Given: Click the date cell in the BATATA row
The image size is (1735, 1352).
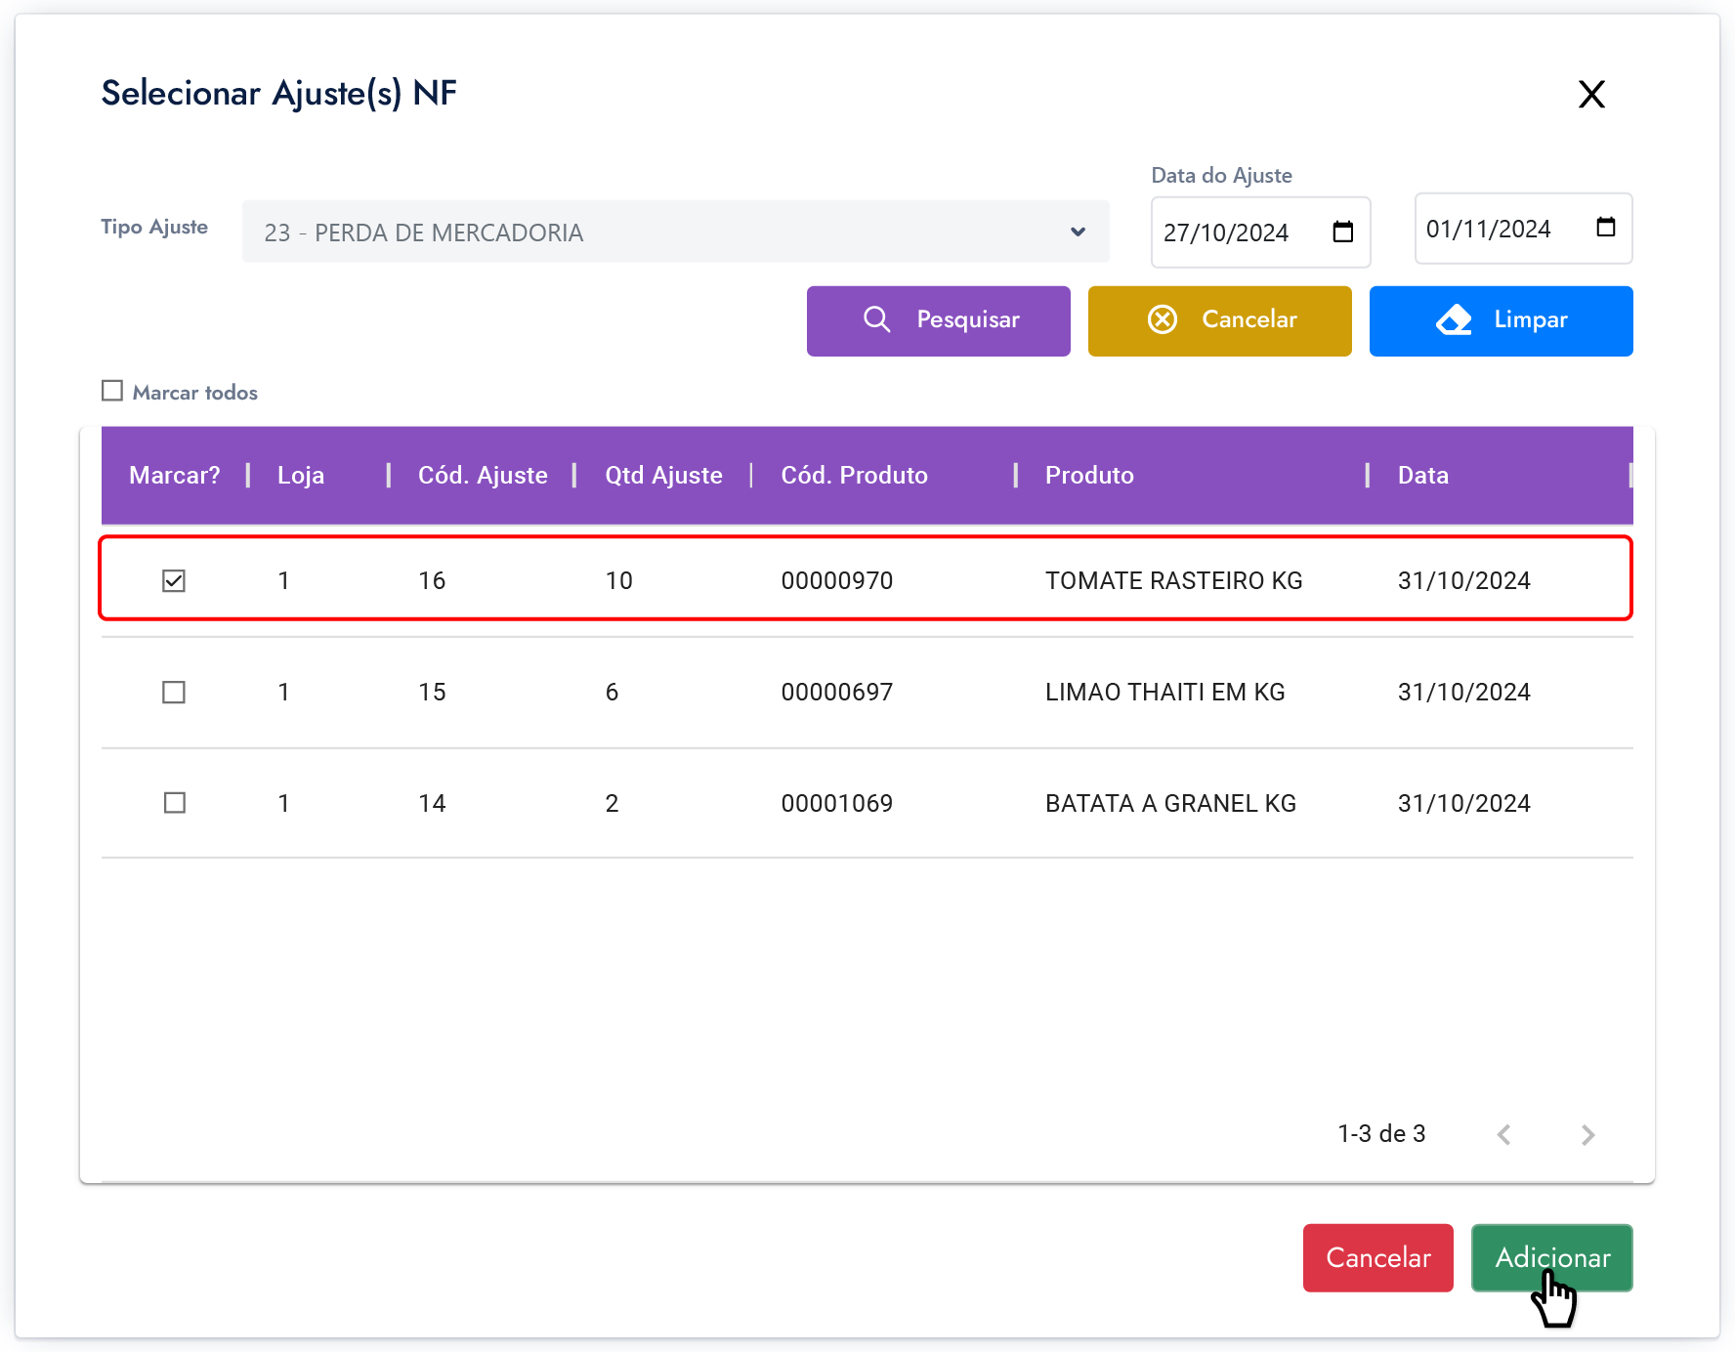Looking at the screenshot, I should tap(1463, 803).
